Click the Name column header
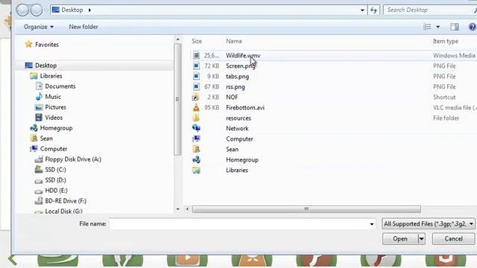Image resolution: width=477 pixels, height=268 pixels. click(234, 42)
